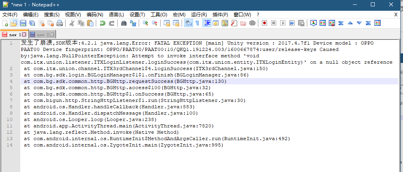
Task: Open the 插件(P) menu
Action: [220, 15]
